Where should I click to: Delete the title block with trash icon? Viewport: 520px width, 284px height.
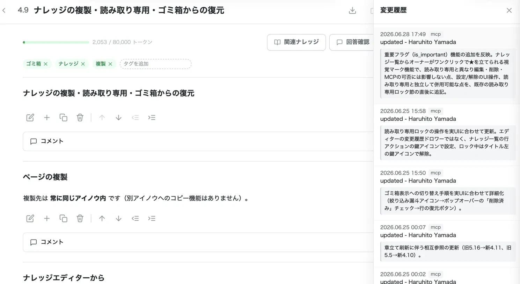coord(80,118)
